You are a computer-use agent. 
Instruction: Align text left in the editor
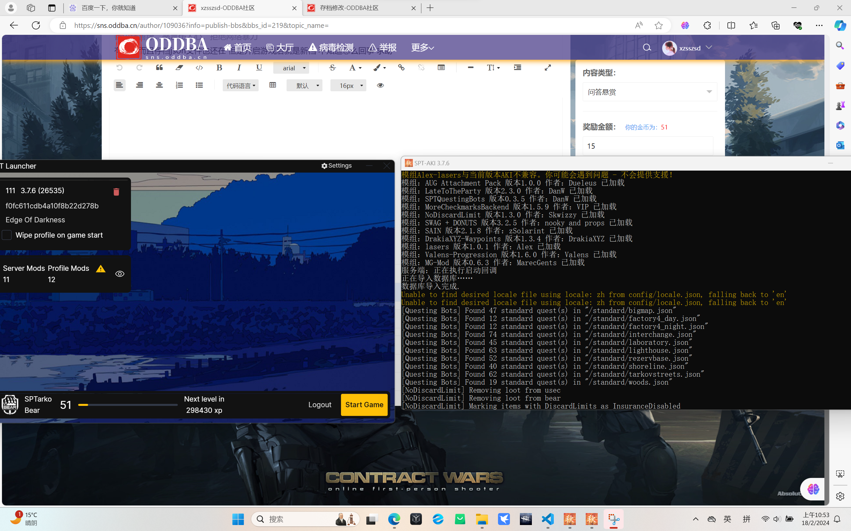click(120, 85)
